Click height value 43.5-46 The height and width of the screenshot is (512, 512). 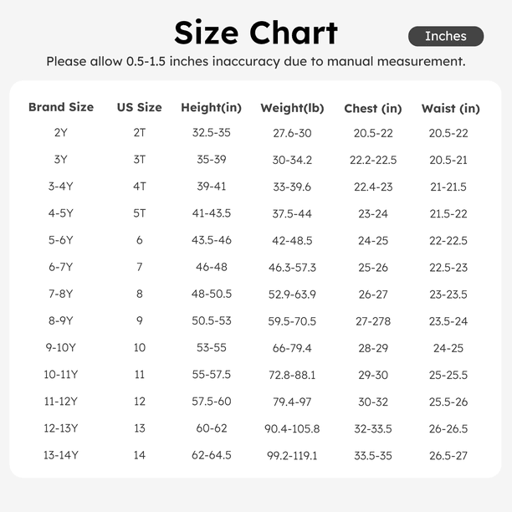(x=212, y=240)
